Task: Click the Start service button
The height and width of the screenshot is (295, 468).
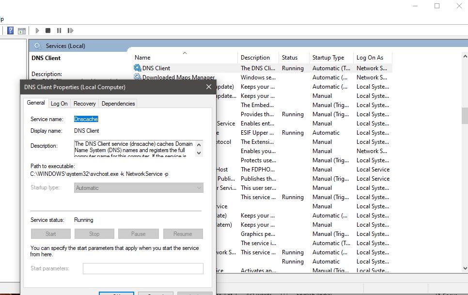Action: [51, 234]
